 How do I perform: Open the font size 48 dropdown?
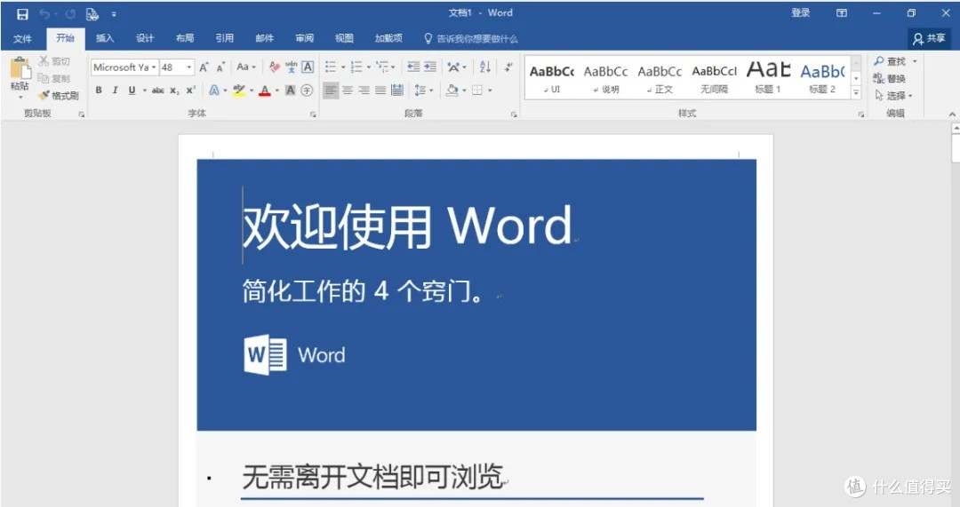(x=190, y=67)
